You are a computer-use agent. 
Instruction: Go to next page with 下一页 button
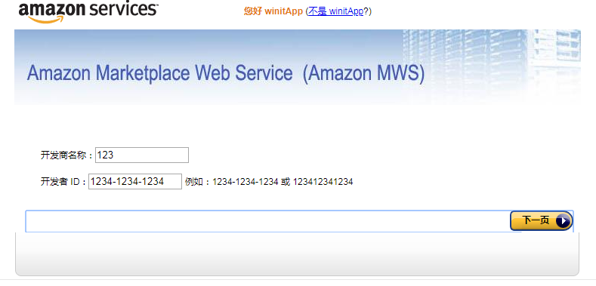[x=542, y=220]
